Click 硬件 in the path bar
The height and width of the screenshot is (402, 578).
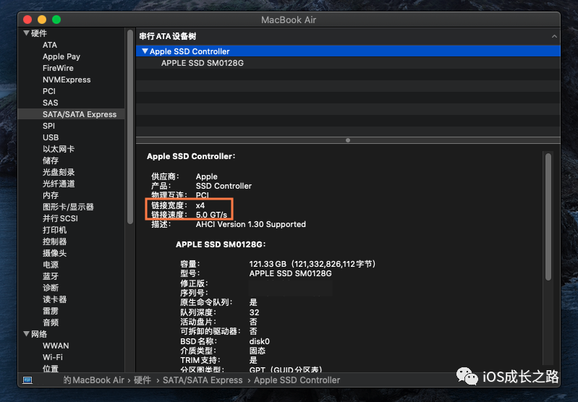tap(143, 380)
